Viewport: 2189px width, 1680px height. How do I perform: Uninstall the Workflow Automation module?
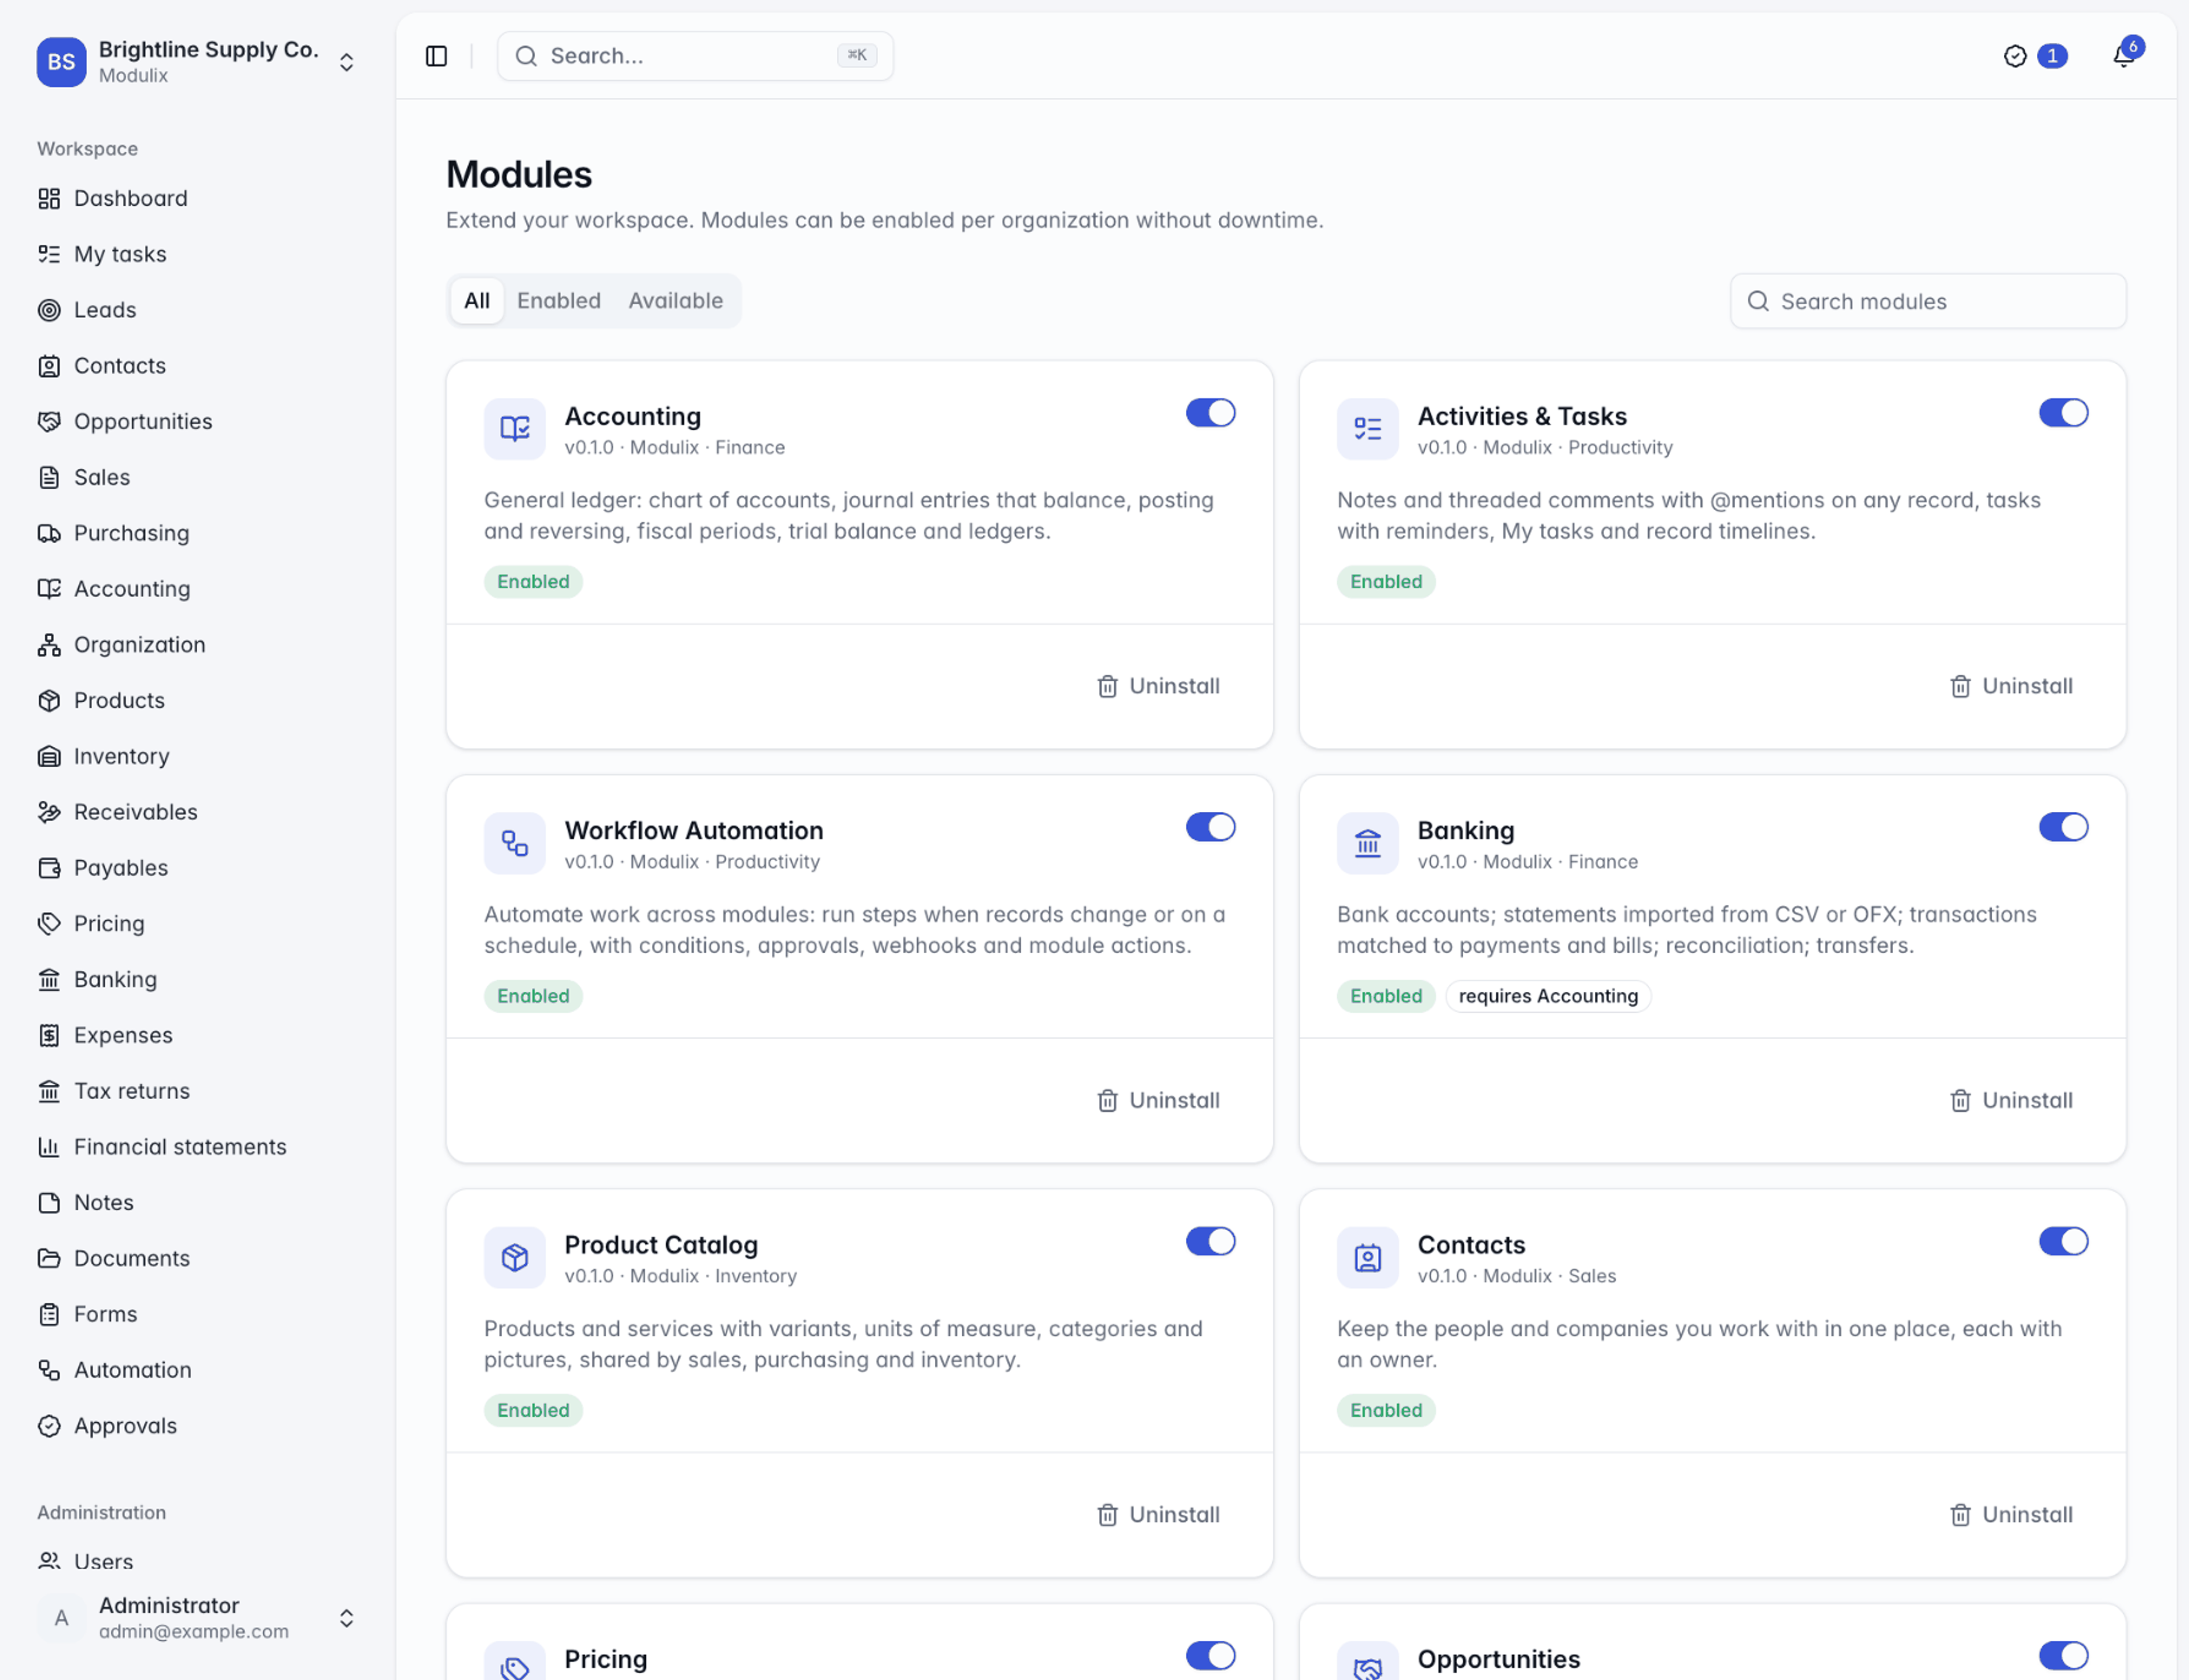(x=1159, y=1100)
